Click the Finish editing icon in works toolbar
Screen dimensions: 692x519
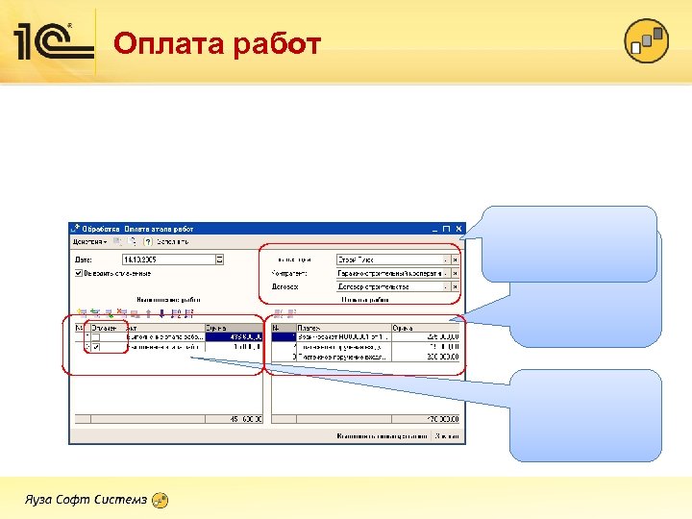[136, 313]
